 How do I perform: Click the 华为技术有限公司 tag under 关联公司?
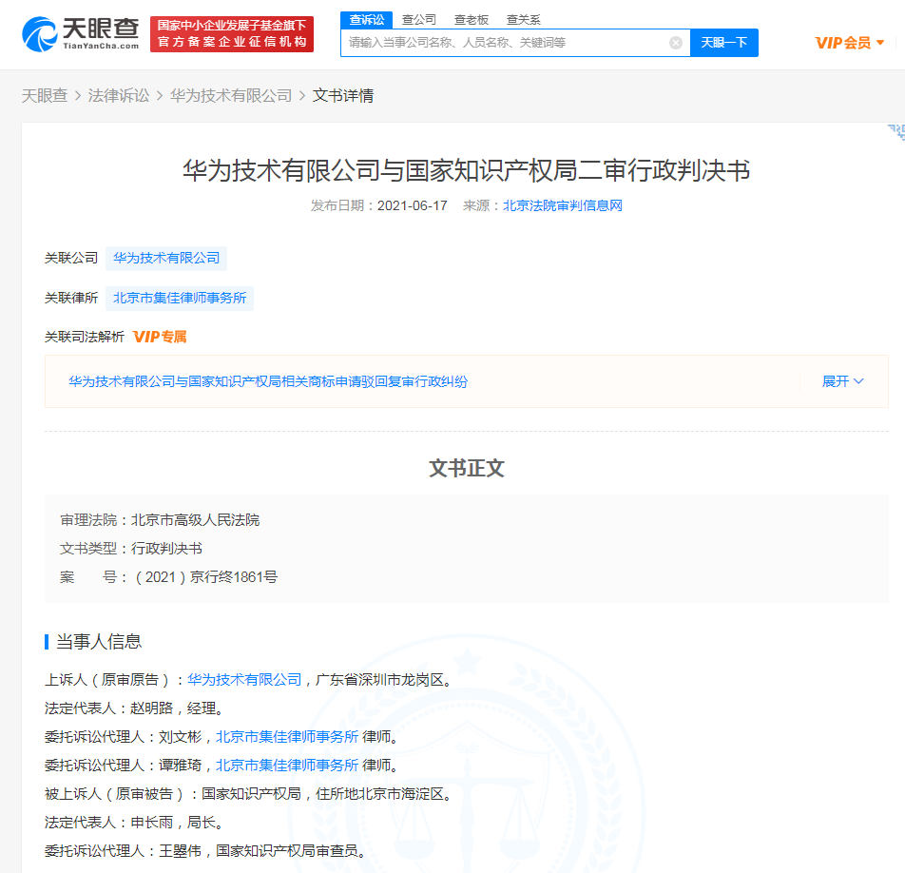click(166, 258)
